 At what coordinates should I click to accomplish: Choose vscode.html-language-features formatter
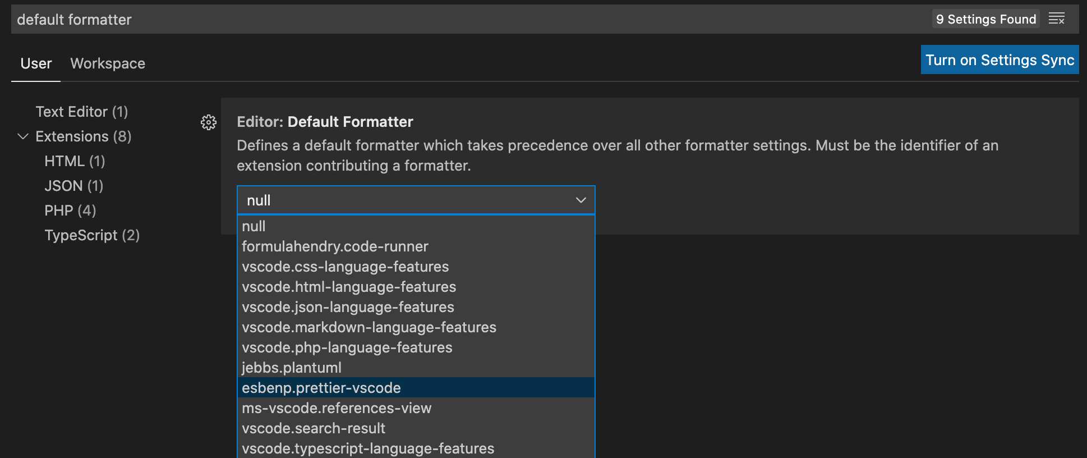tap(416, 287)
